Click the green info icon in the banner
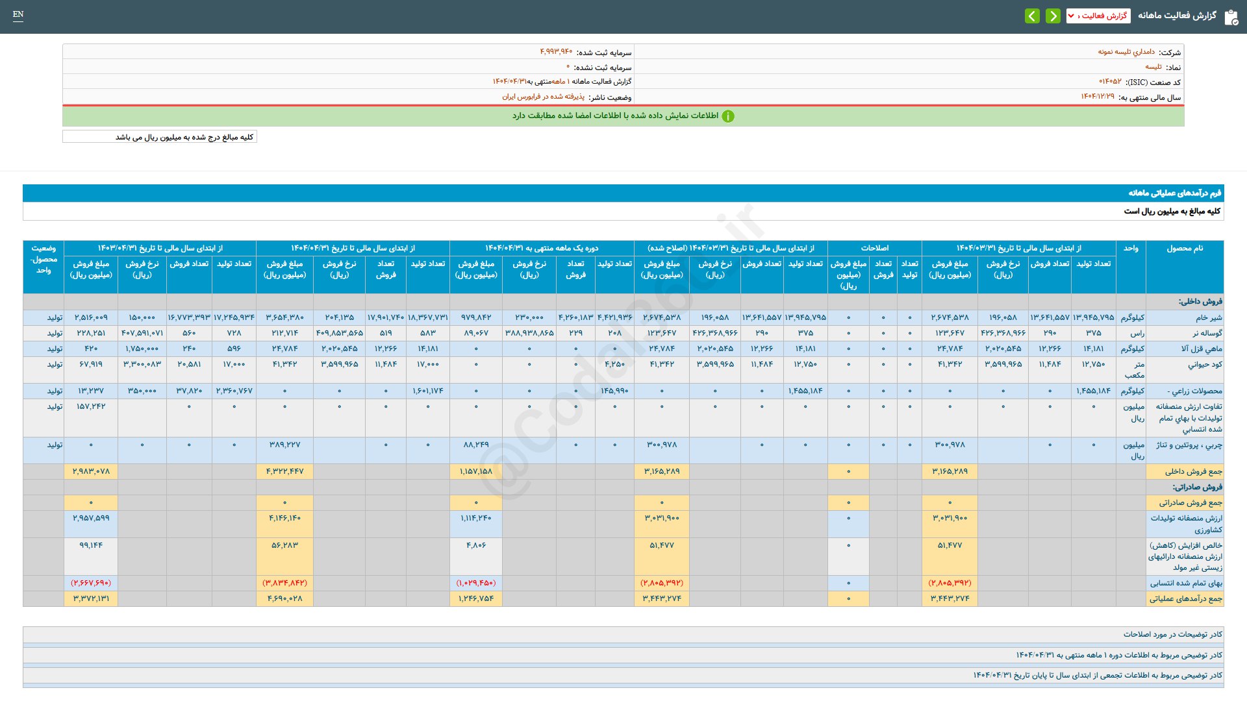 point(728,116)
